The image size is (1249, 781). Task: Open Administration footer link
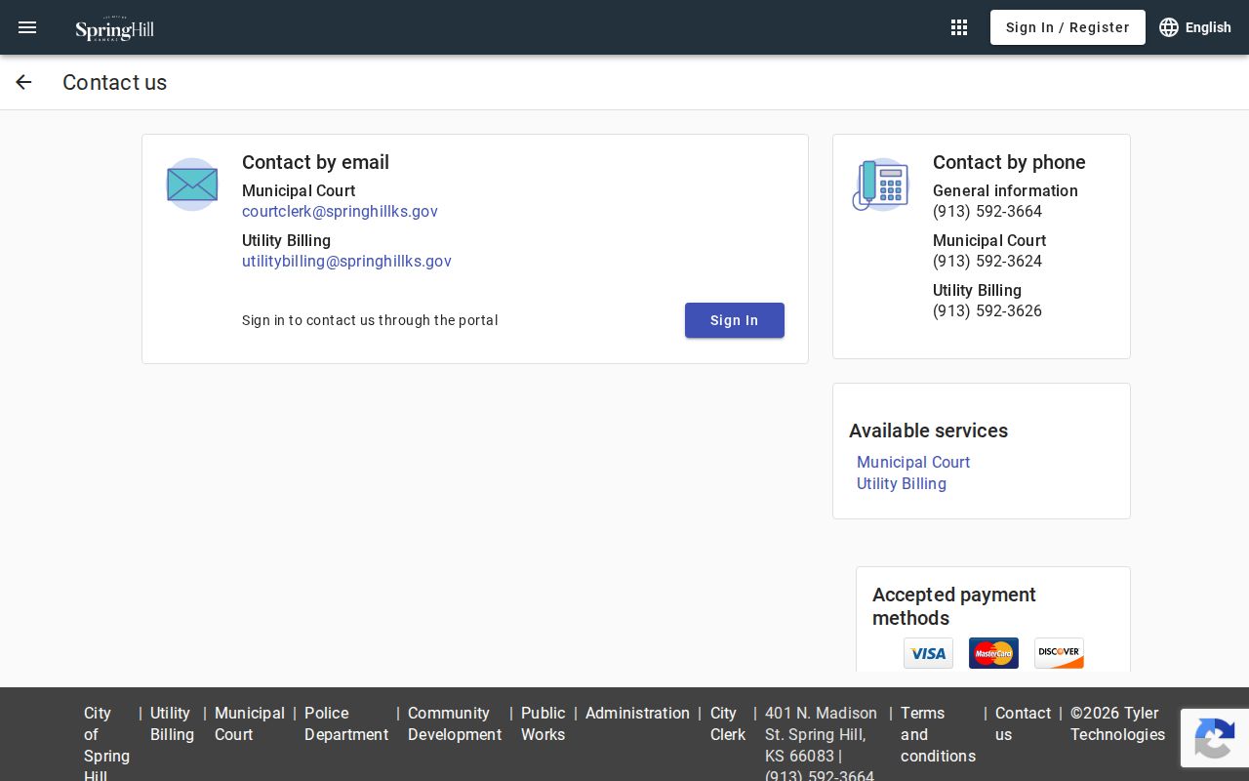(637, 713)
